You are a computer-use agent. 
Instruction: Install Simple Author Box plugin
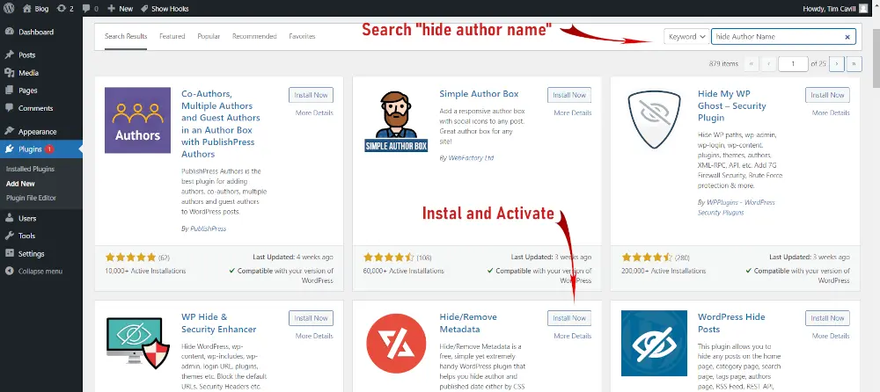click(x=569, y=95)
